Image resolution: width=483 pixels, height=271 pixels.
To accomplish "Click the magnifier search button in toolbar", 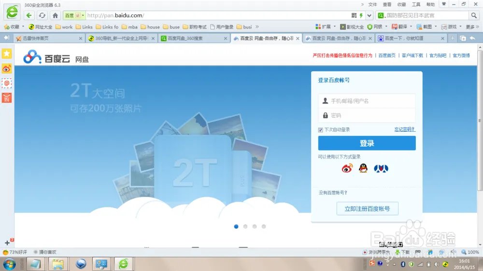I will point(473,15).
